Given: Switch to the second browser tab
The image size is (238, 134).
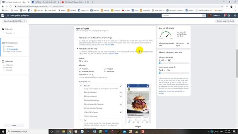Looking at the screenshot, I should tap(45, 2).
